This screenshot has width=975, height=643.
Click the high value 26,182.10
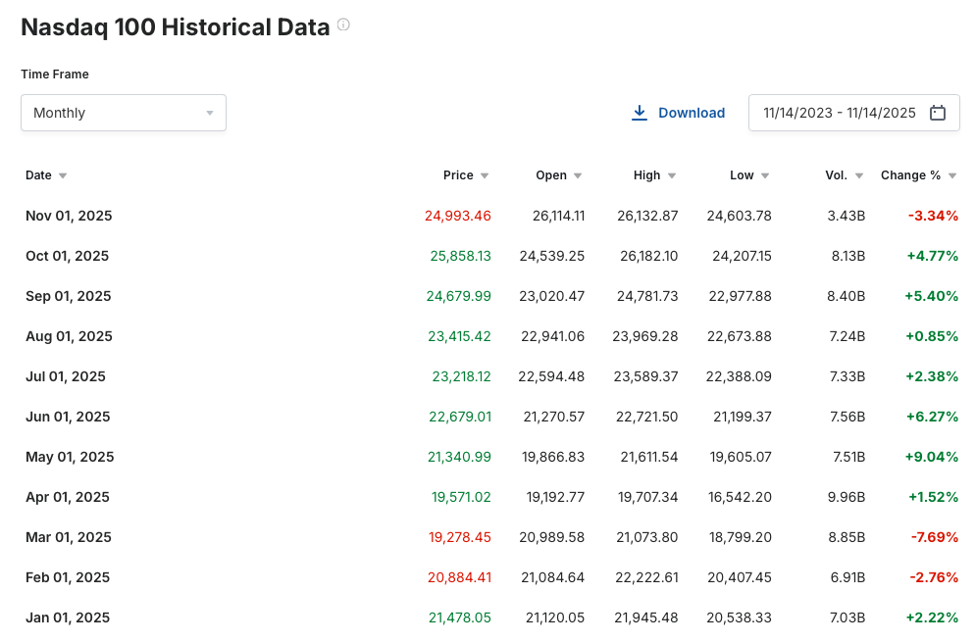click(648, 256)
